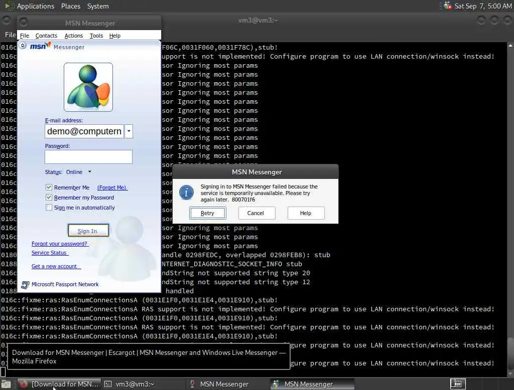Open the File menu in MSN Messenger

pyautogui.click(x=24, y=36)
